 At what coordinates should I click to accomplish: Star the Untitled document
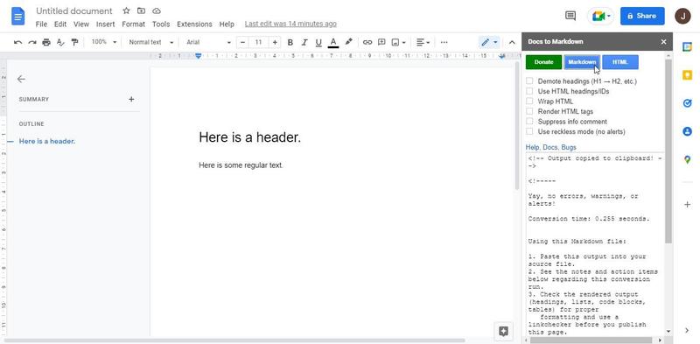[x=126, y=11]
